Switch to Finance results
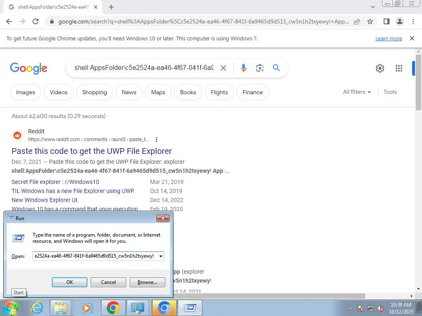Screen dimensions: 422x316 point(253,92)
